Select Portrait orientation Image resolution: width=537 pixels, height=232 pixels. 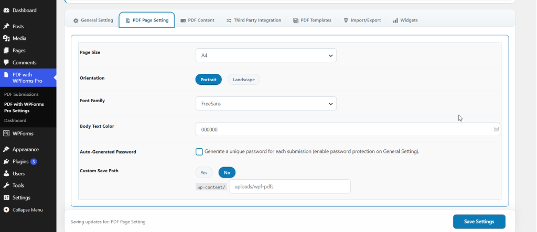click(x=209, y=80)
